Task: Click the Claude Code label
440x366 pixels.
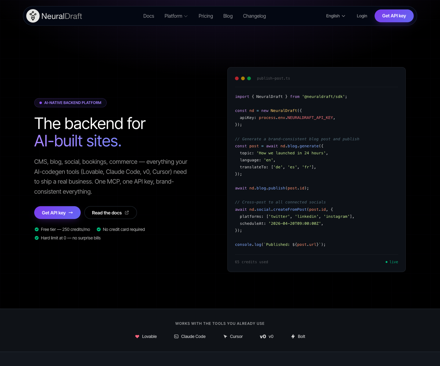Action: coord(193,336)
